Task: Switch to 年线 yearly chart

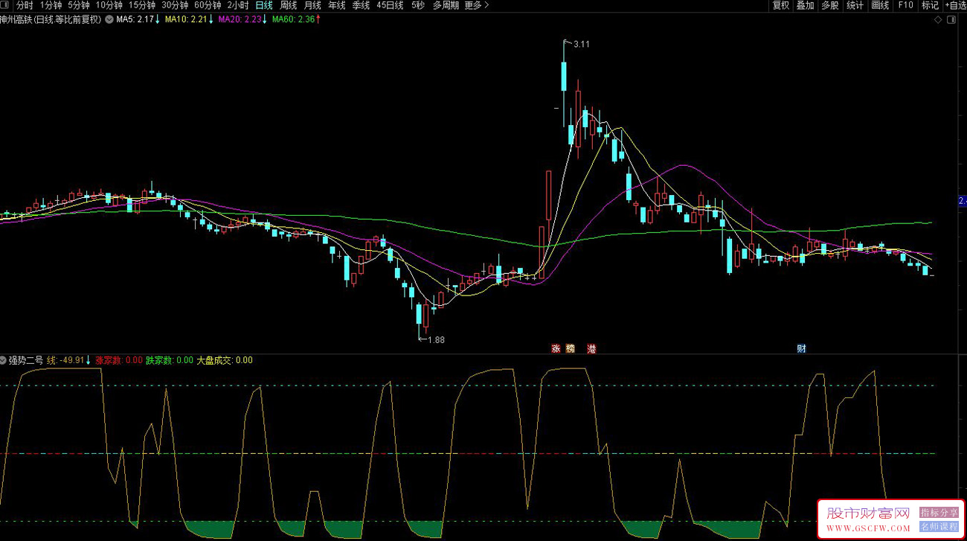Action: 337,5
